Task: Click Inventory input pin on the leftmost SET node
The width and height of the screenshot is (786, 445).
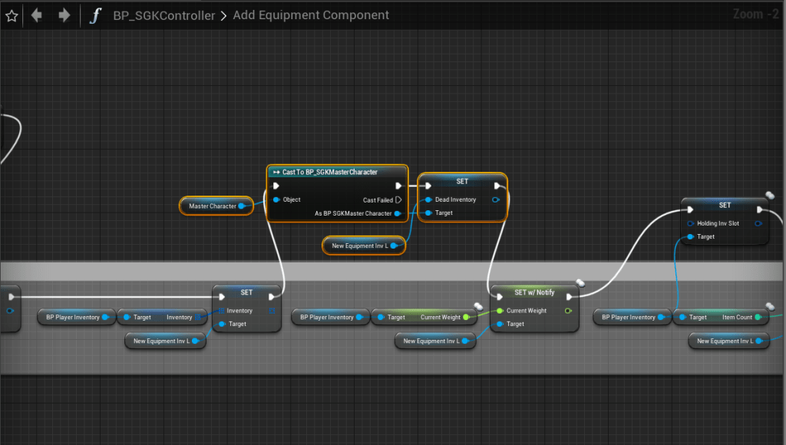Action: point(220,311)
